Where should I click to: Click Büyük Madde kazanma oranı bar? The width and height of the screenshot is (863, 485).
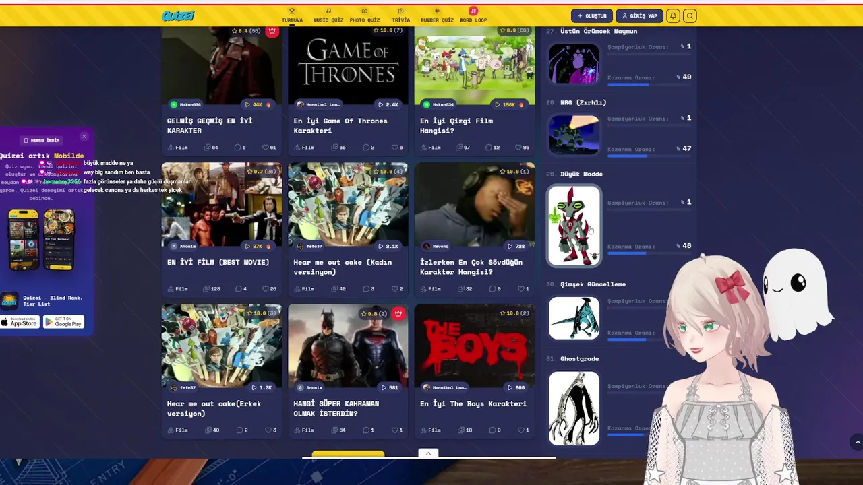(649, 253)
